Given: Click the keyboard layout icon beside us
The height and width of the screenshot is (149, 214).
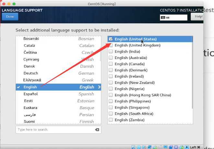Looking at the screenshot, I should pyautogui.click(x=163, y=17).
